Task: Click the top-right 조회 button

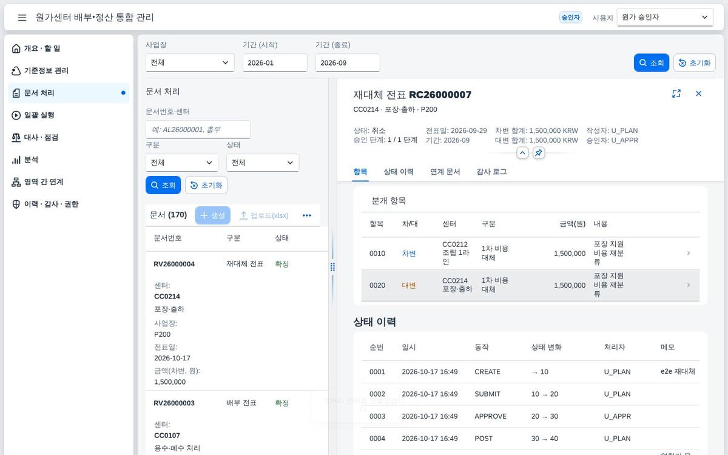Action: 652,62
